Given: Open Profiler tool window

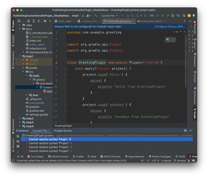Looking at the screenshot, I should 78,156.
